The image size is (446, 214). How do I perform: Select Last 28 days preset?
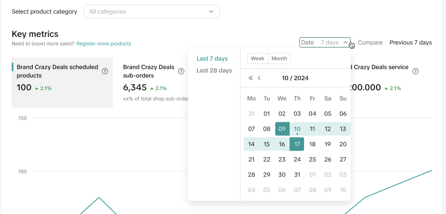coord(214,70)
